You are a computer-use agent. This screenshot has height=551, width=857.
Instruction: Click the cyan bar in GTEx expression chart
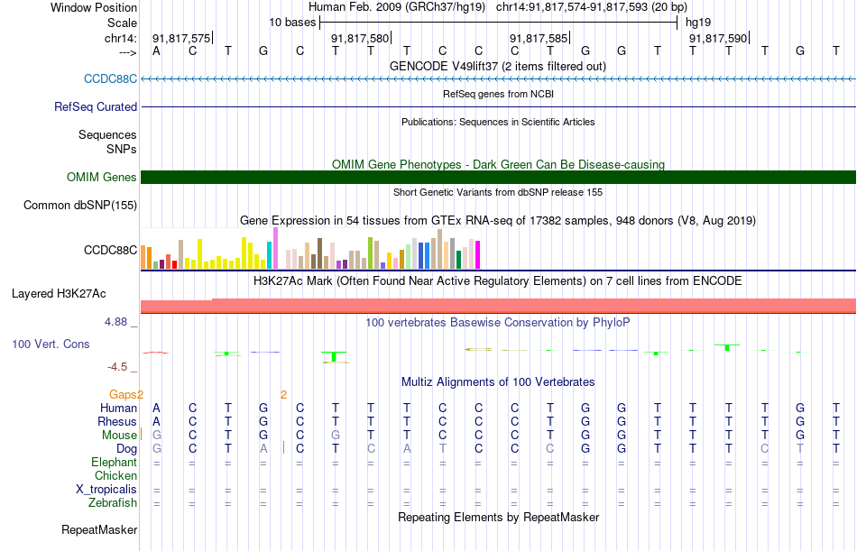[x=270, y=255]
